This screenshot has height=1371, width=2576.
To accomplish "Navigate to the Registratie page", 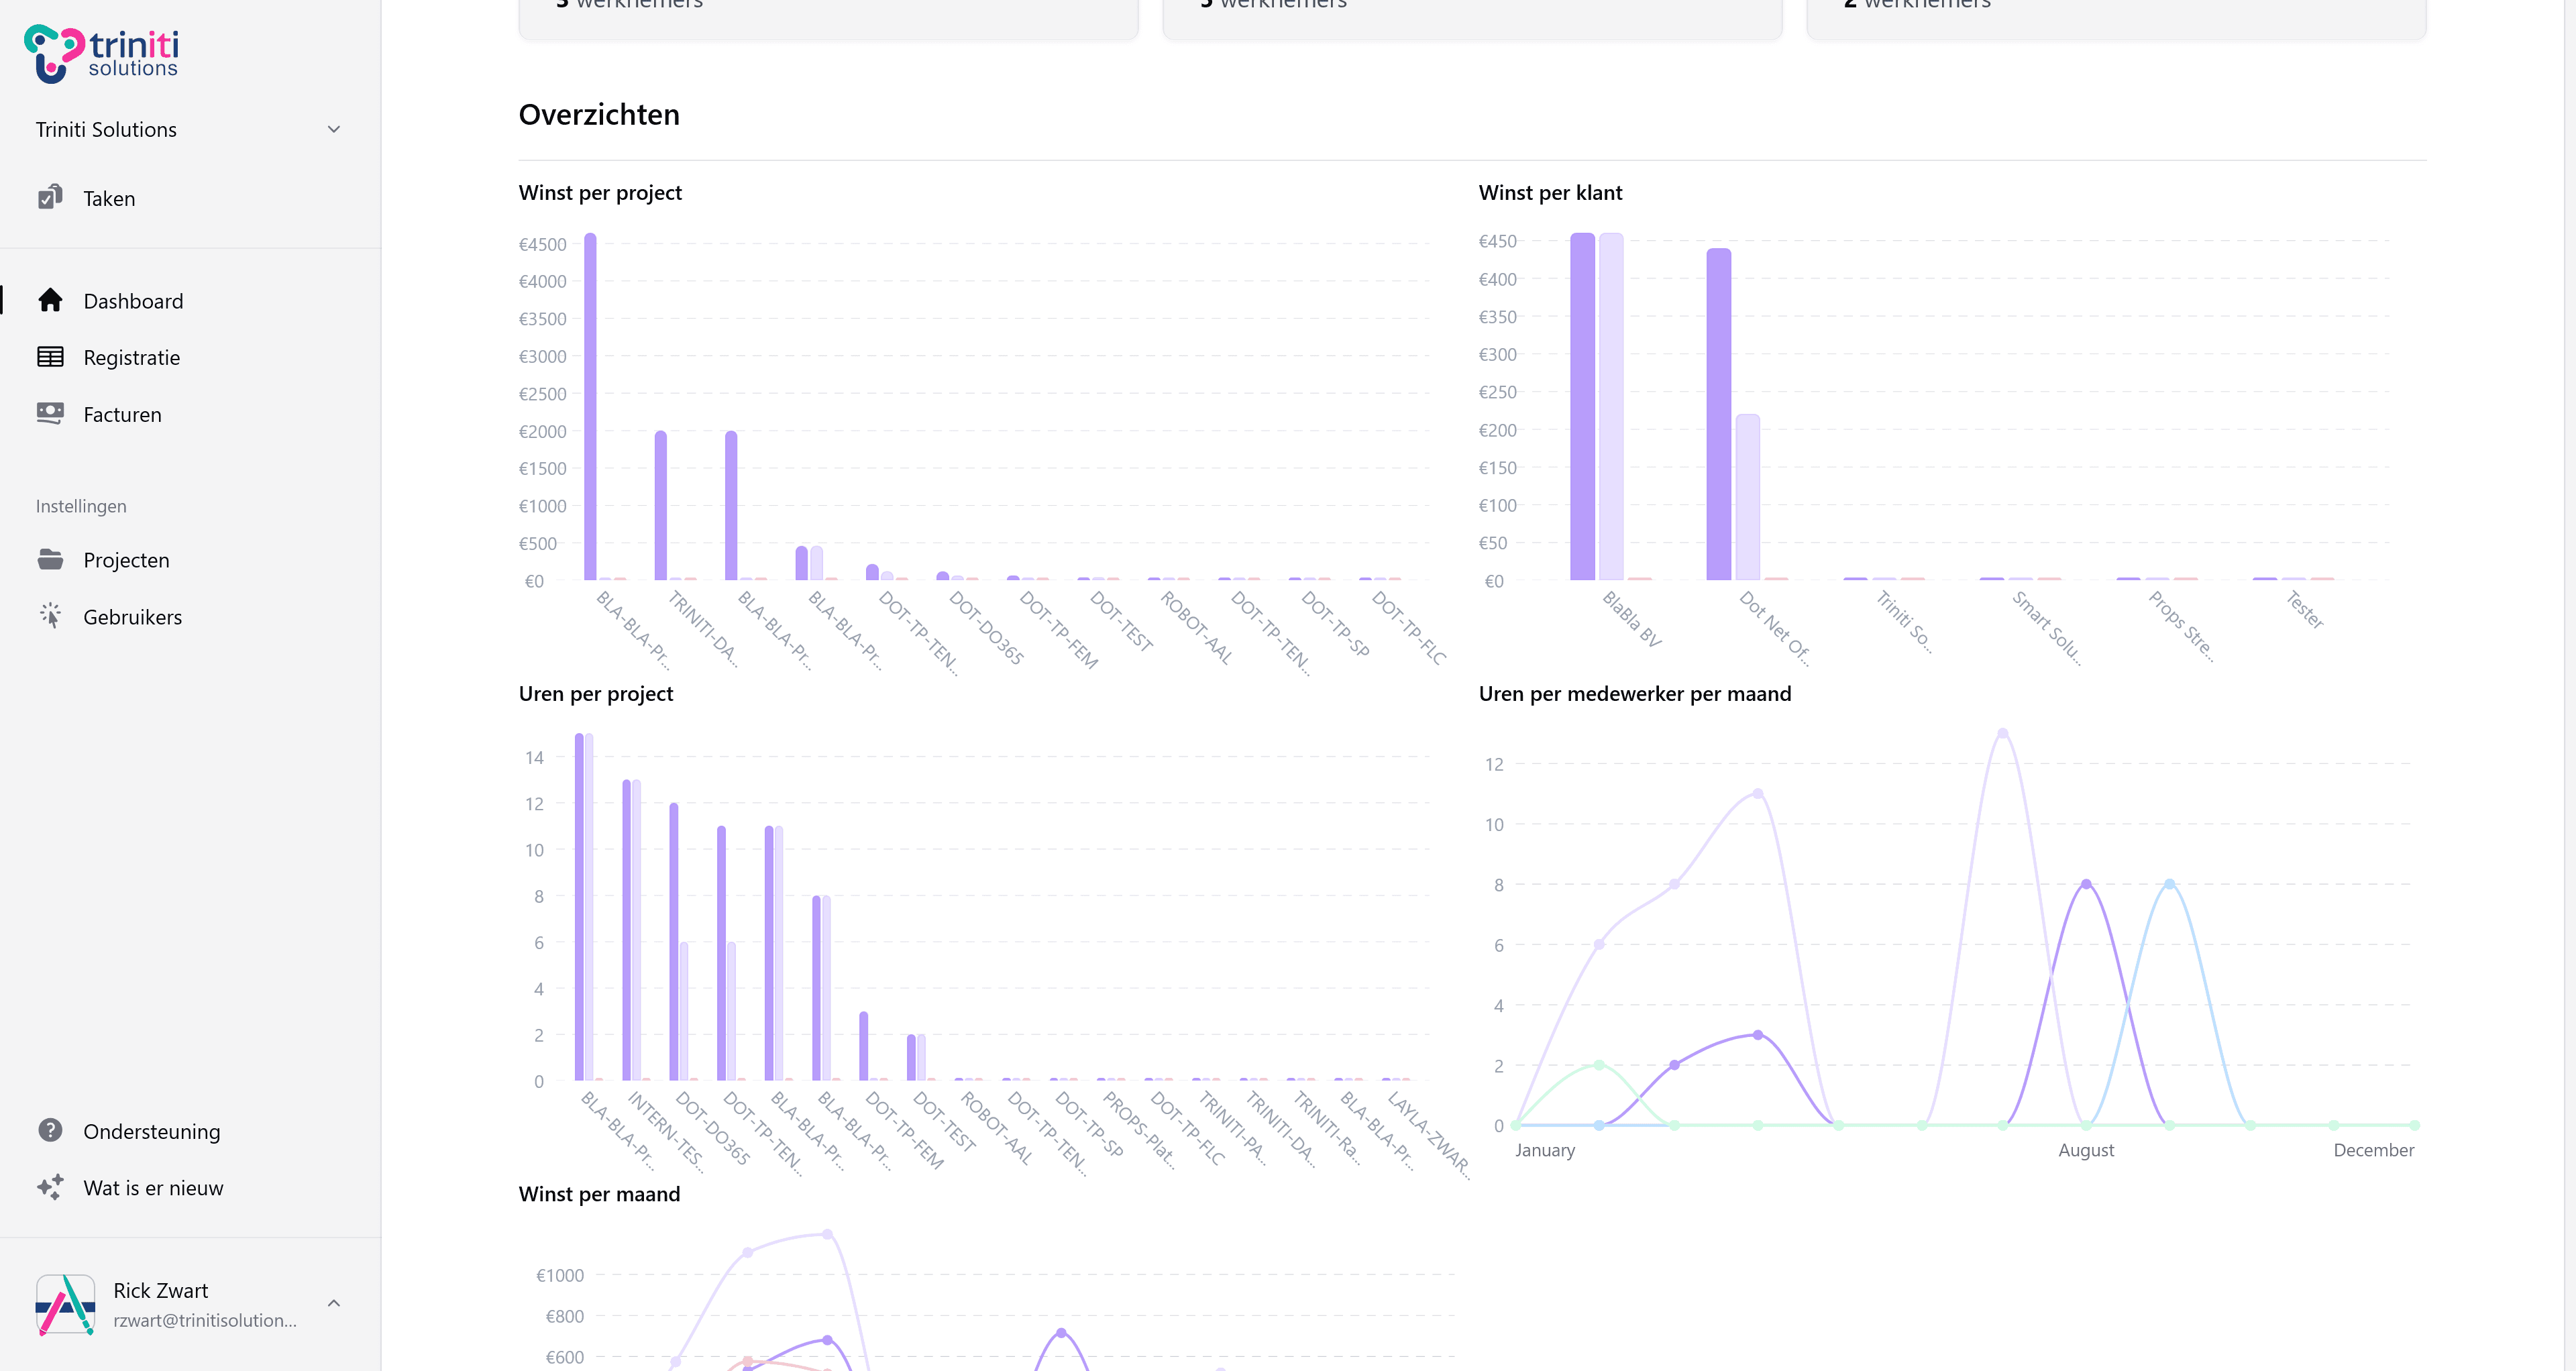I will pos(132,357).
